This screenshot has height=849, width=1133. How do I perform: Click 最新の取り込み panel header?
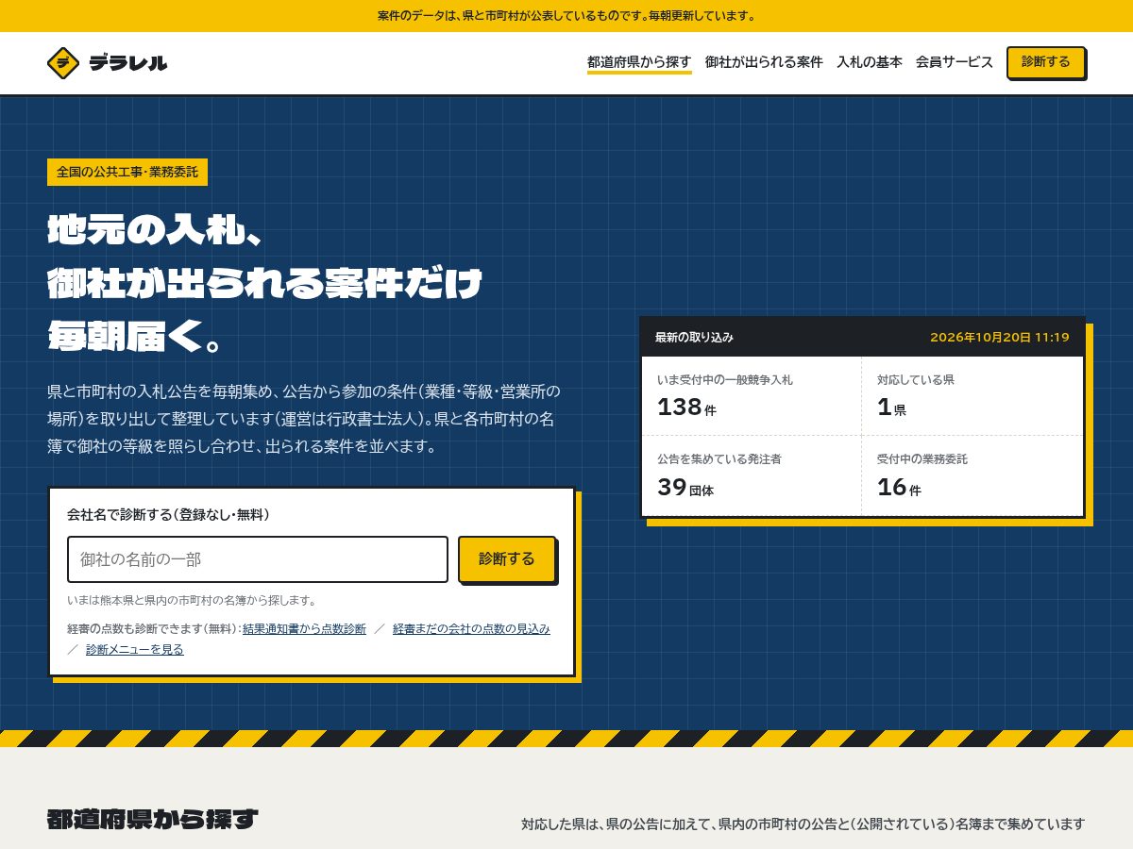(x=862, y=337)
